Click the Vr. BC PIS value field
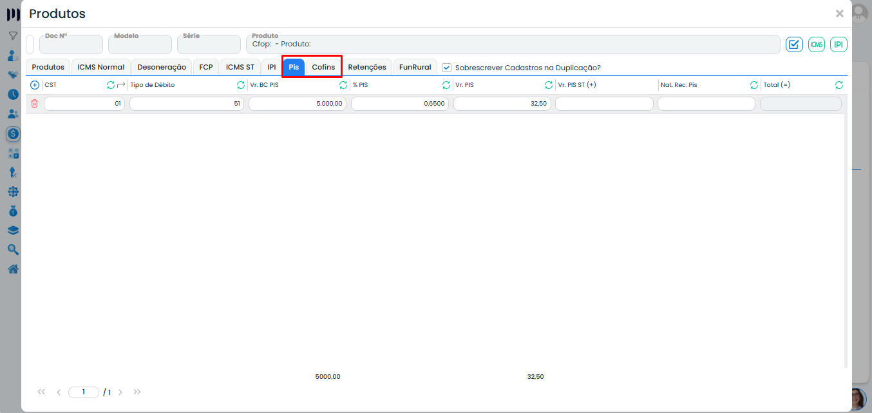Viewport: 872px width, 413px height. pos(298,104)
